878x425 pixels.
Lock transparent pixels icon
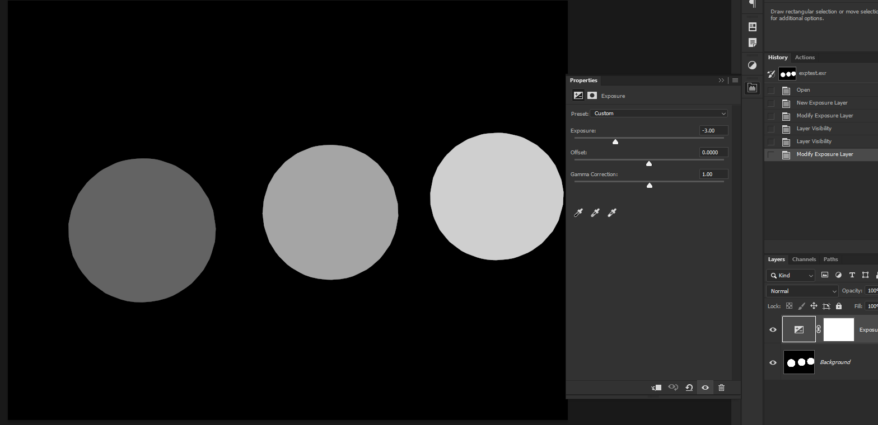coord(790,306)
